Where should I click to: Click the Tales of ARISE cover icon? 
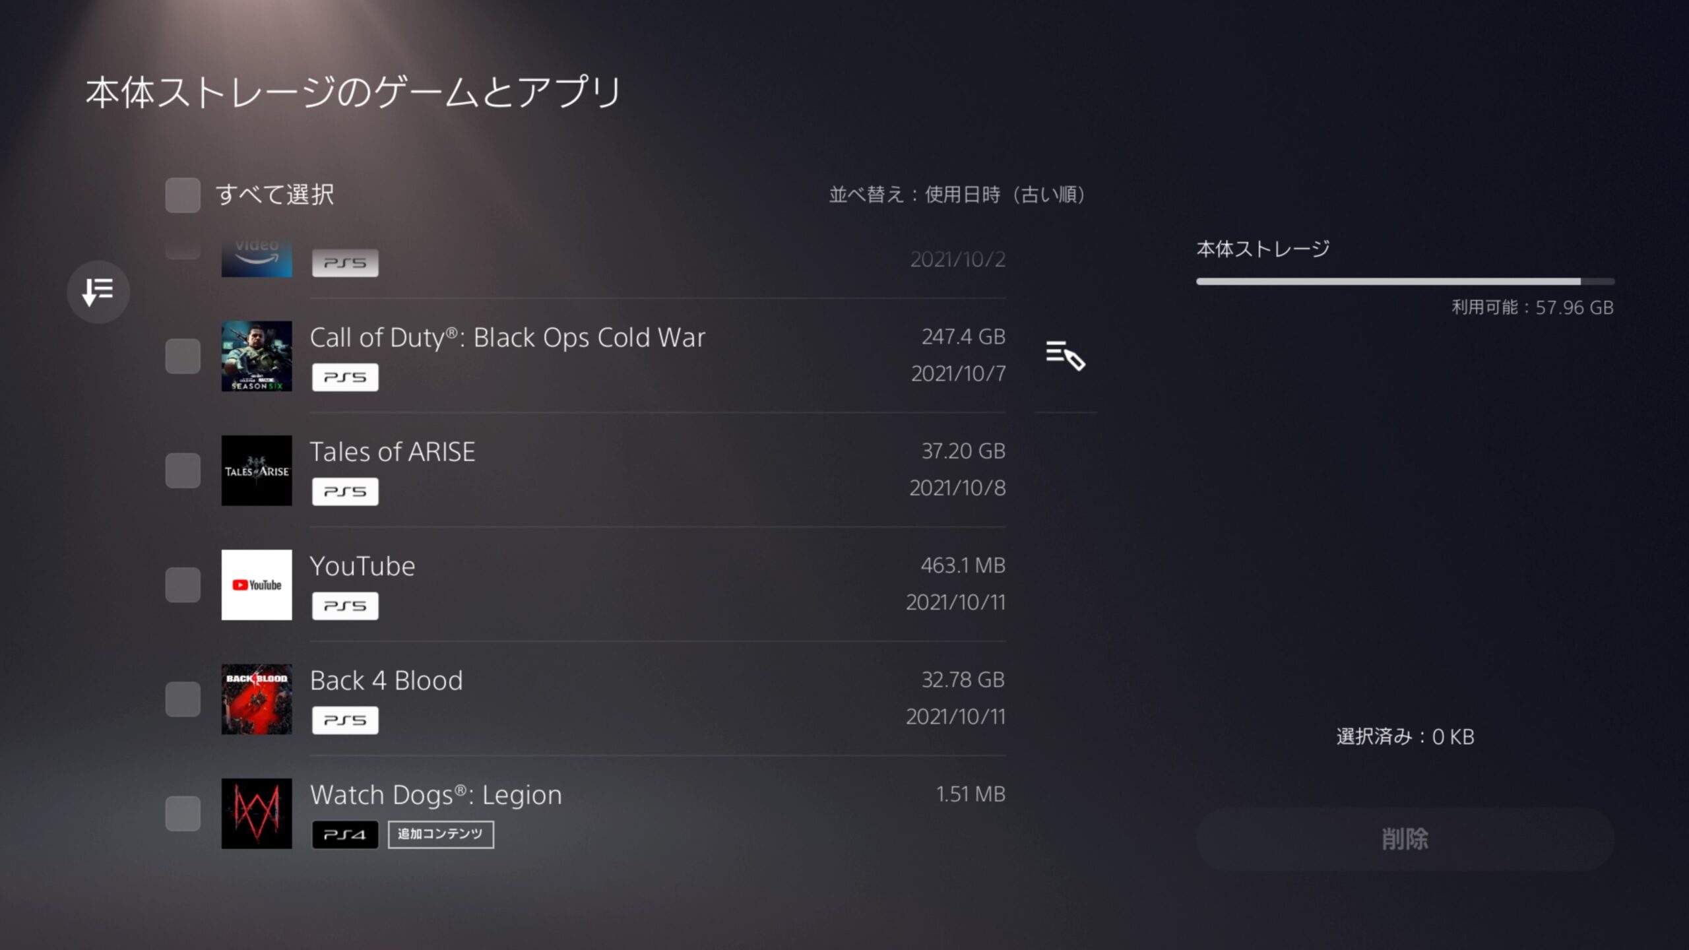pos(257,470)
